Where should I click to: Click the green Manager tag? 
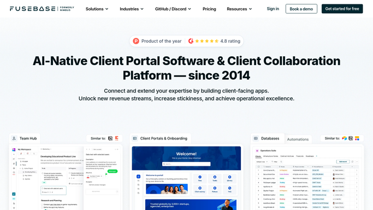pos(113,171)
